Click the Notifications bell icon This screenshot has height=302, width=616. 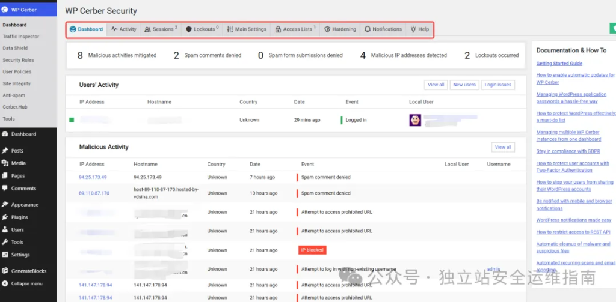(368, 29)
